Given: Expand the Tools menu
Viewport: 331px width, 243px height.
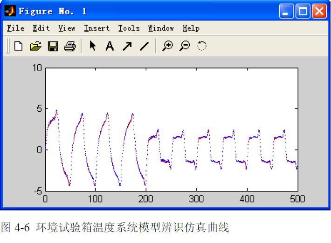Looking at the screenshot, I should [129, 28].
